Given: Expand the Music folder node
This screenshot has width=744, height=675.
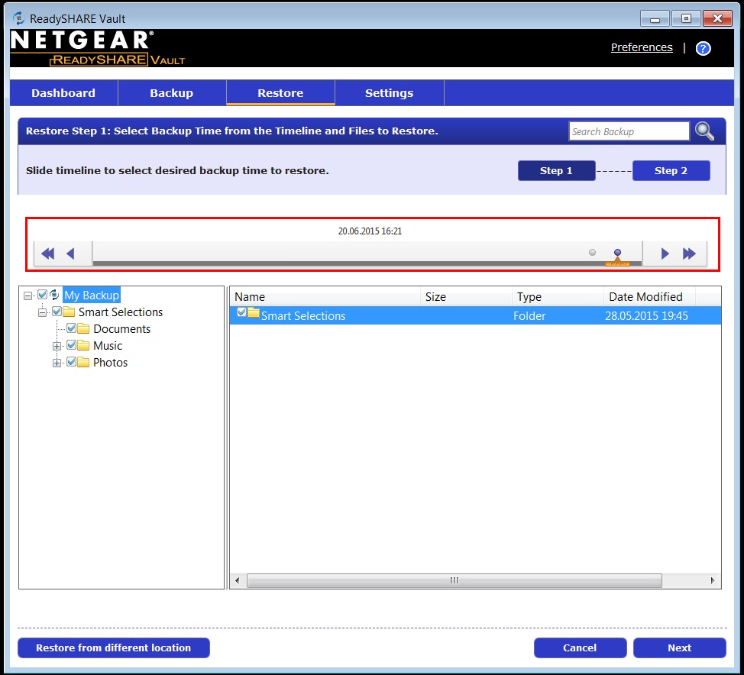Looking at the screenshot, I should point(57,346).
